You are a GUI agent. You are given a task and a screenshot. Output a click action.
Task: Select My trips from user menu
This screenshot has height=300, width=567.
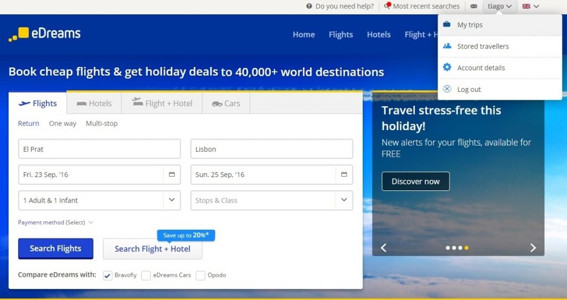click(x=470, y=25)
